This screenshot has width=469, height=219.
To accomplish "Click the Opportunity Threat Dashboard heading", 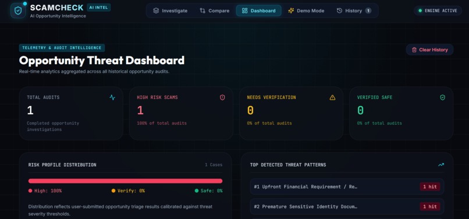I will click(102, 61).
